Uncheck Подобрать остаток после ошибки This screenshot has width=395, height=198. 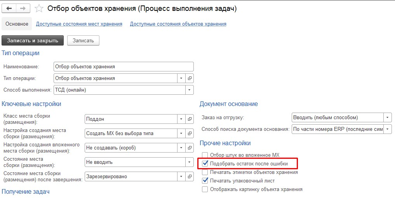pos(205,163)
